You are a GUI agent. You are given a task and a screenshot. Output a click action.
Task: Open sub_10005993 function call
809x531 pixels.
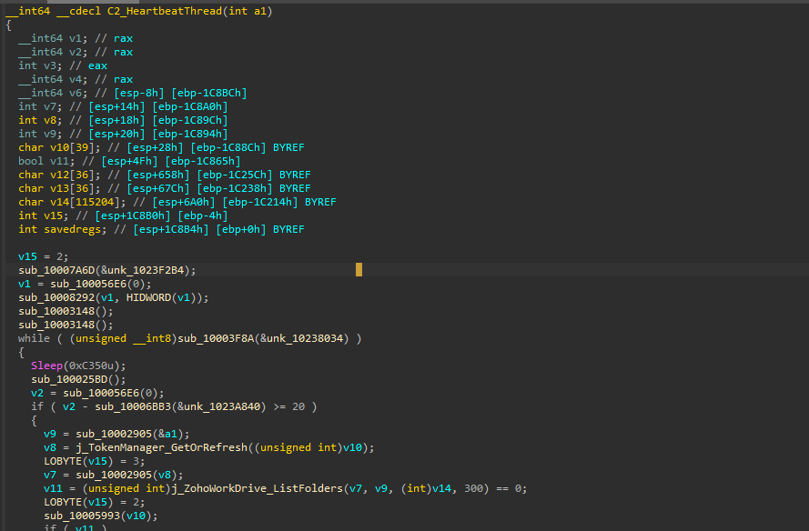coord(82,516)
